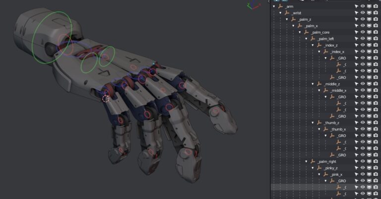Viewport: 381px width, 199px height.
Task: Disable viewport monitor icon for _thumb_x
Action: point(369,129)
